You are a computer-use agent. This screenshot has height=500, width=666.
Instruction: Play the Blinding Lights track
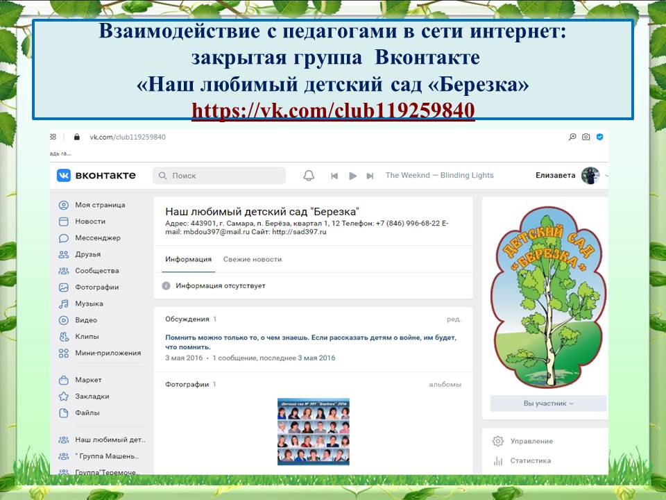click(352, 176)
